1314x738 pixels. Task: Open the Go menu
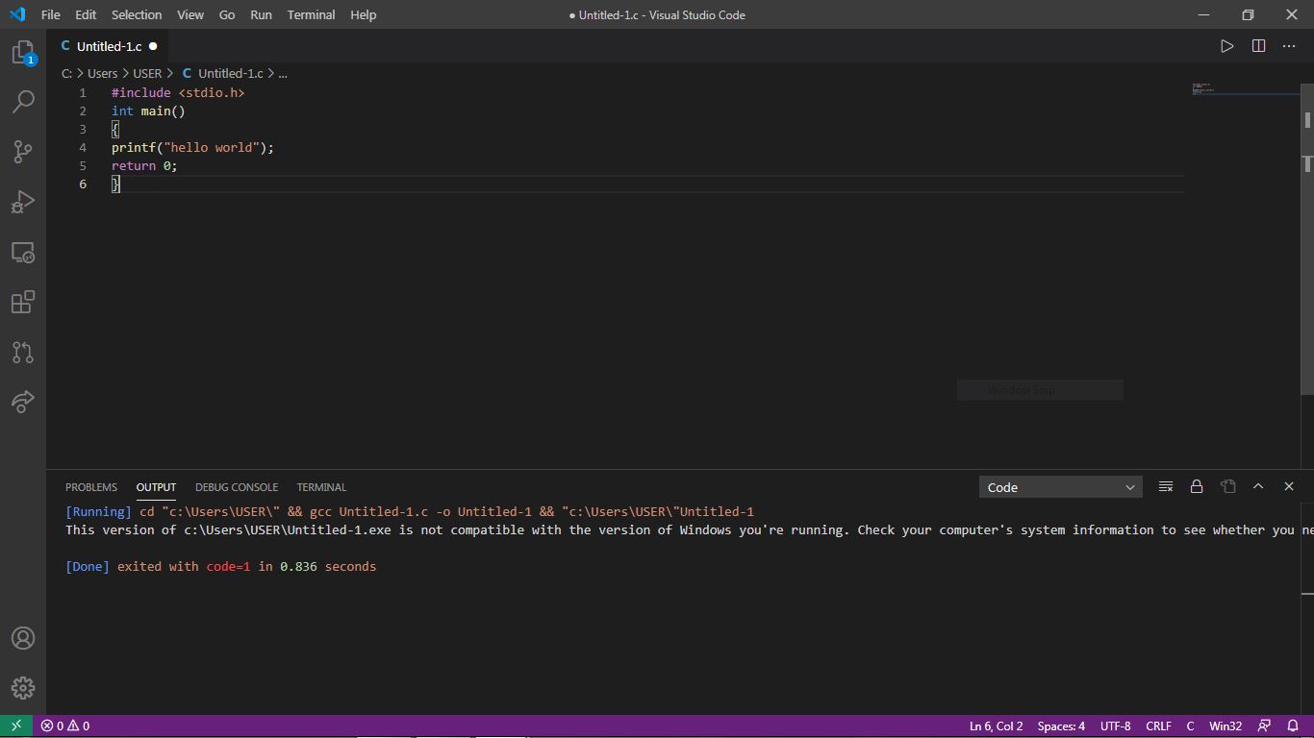227,14
